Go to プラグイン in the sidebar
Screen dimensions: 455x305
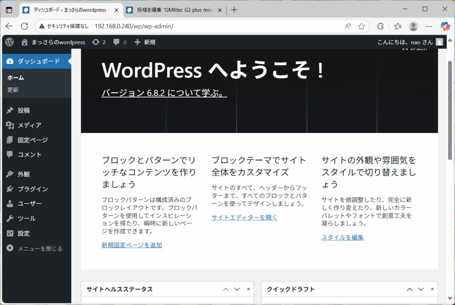[x=32, y=189]
